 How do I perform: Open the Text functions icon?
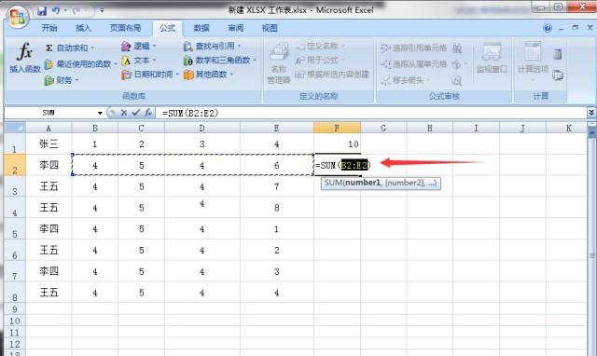[x=126, y=61]
